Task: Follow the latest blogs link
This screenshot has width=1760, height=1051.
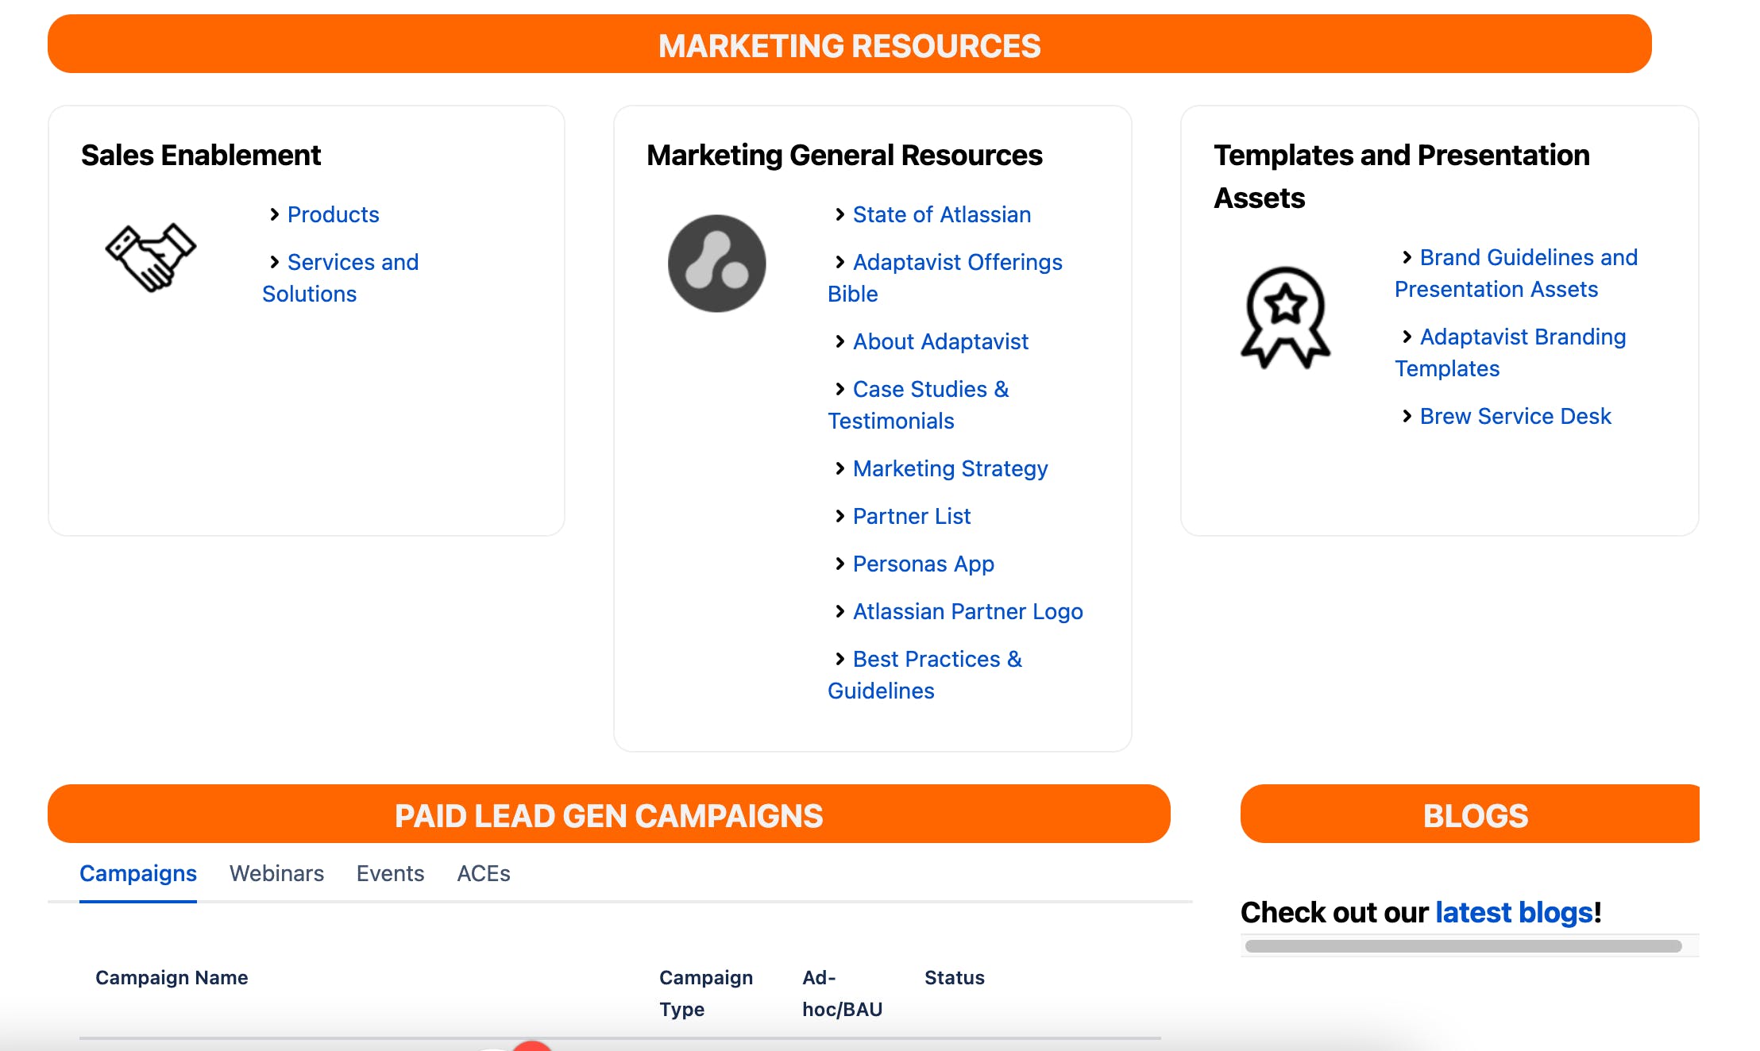Action: (1514, 913)
